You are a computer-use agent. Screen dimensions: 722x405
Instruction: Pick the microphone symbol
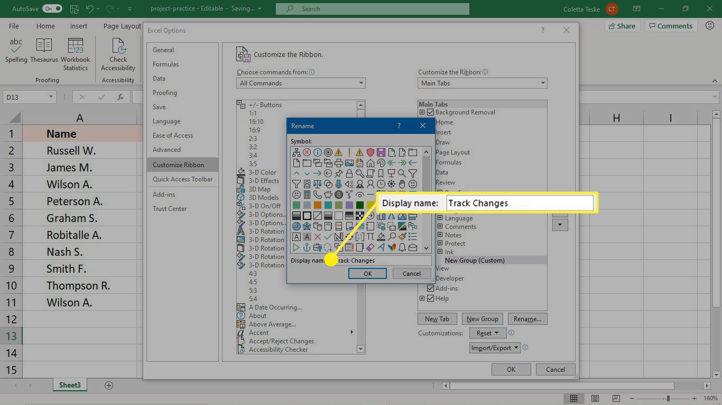pos(339,184)
